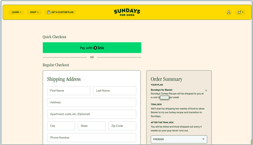The height and width of the screenshot is (145, 253).
Task: Click the Order Summary heading
Action: click(167, 79)
